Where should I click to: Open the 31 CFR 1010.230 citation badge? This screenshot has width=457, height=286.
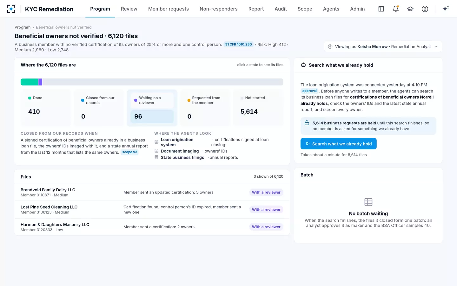click(x=238, y=44)
